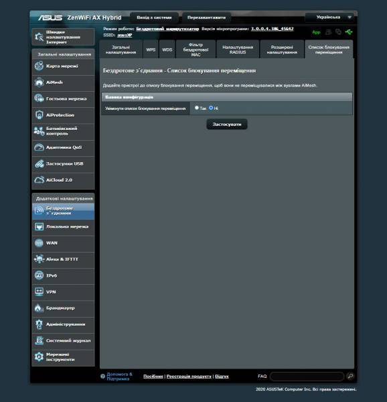Click the wireless connection sidebar icon
Screen dimensions: 387x402
(39, 210)
